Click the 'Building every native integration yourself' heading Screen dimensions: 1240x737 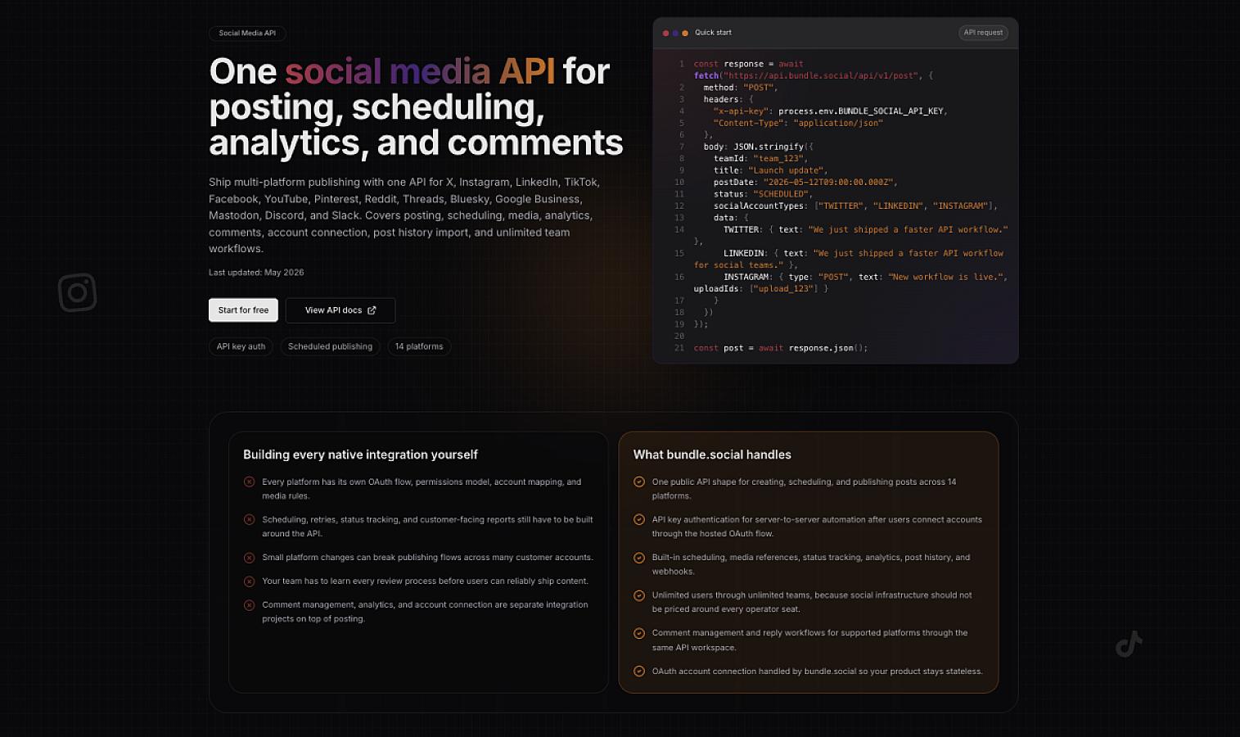[x=360, y=454]
